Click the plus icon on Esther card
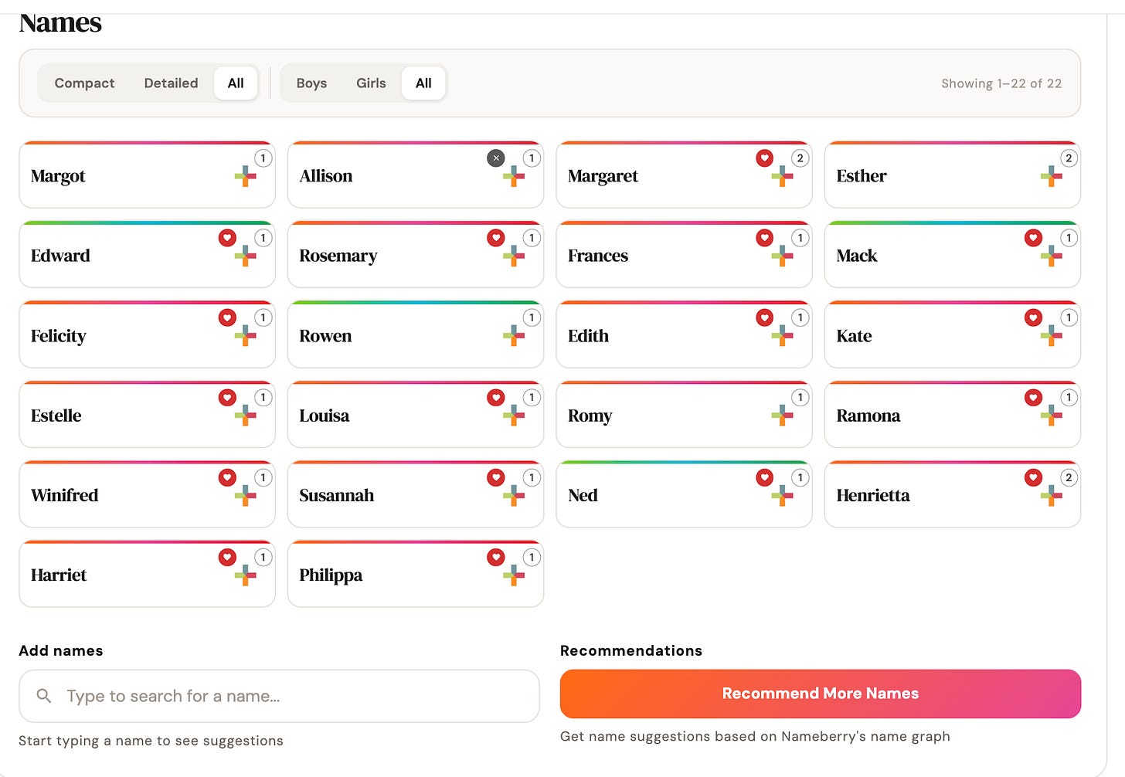 (x=1051, y=177)
